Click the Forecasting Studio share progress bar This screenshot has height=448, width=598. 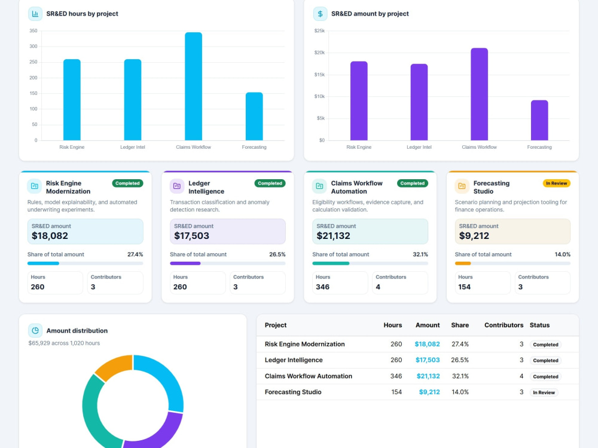[512, 263]
